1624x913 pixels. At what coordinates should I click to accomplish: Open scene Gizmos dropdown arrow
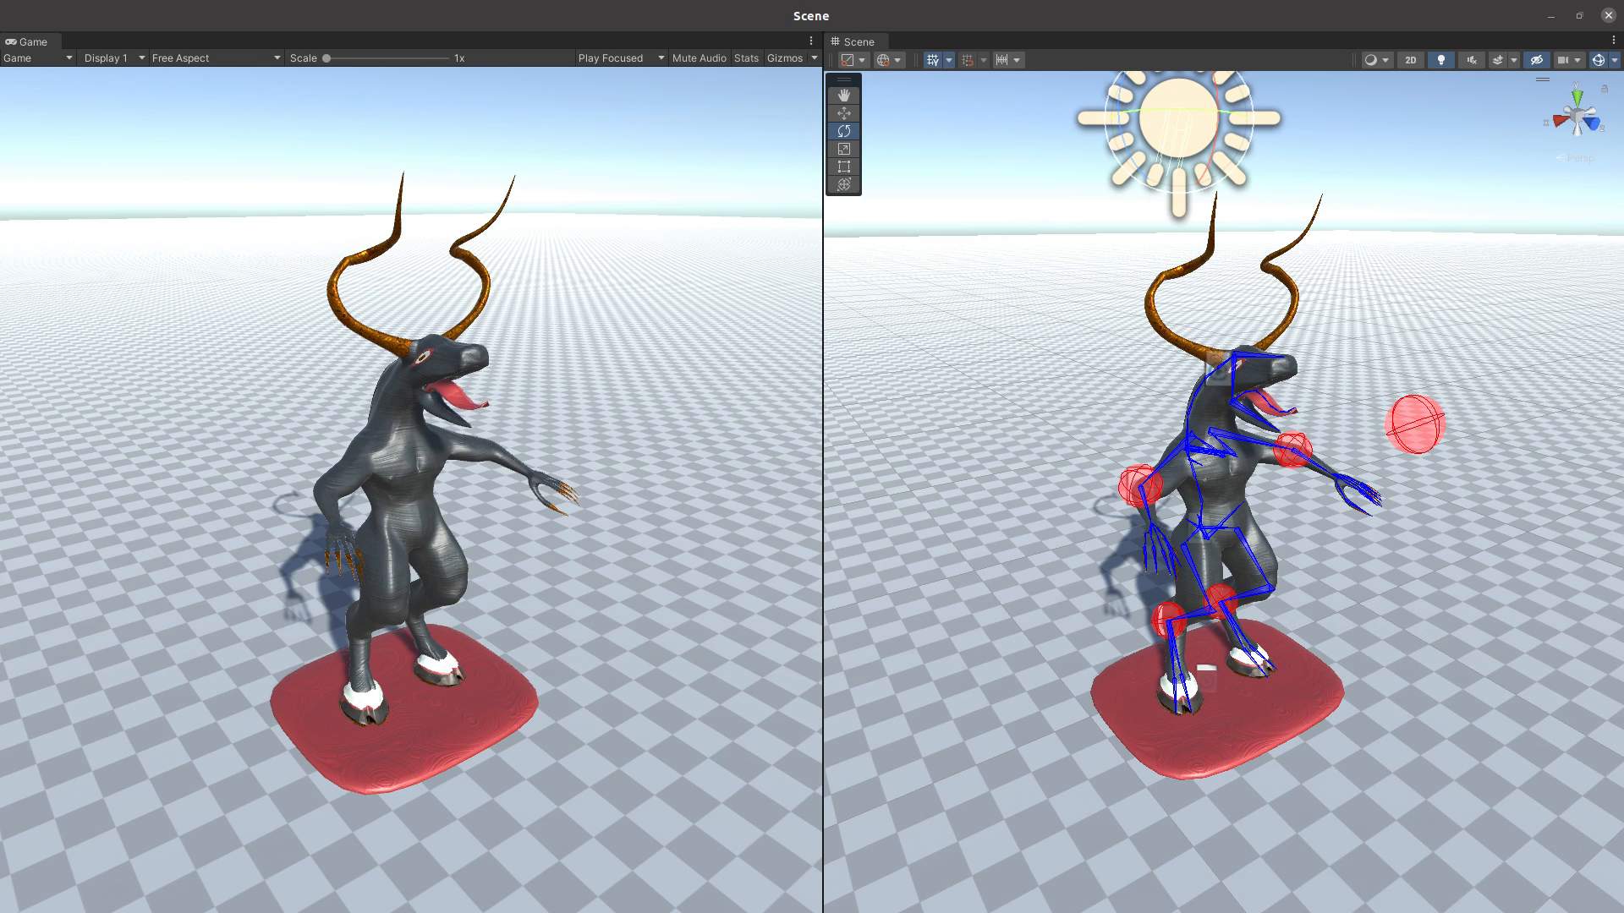tap(1614, 60)
